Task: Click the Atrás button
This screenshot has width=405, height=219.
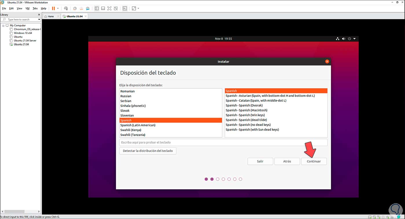Action: tap(287, 161)
